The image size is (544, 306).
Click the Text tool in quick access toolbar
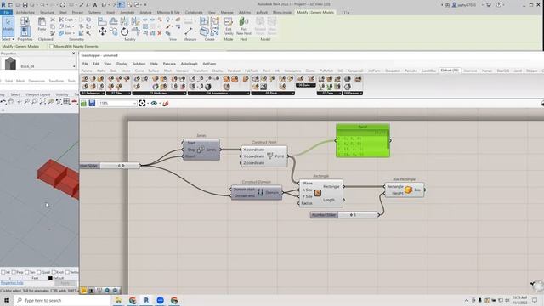(95, 5)
